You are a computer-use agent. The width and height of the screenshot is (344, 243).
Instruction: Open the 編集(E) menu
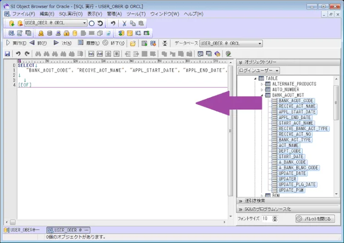(x=47, y=14)
